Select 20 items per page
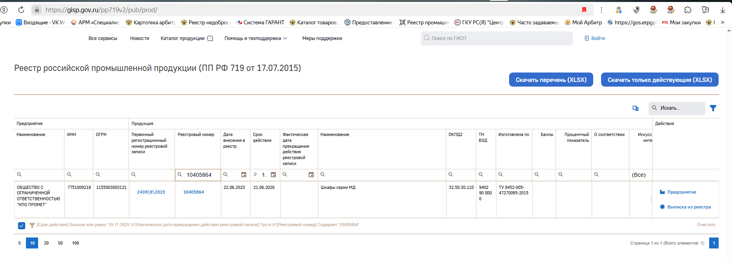This screenshot has width=732, height=261. pos(46,243)
